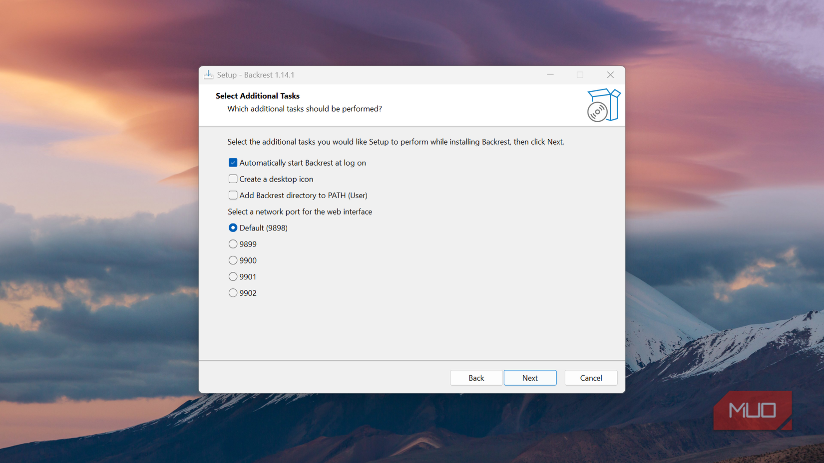This screenshot has width=824, height=463.
Task: Go Back to the previous setup page
Action: (x=476, y=378)
